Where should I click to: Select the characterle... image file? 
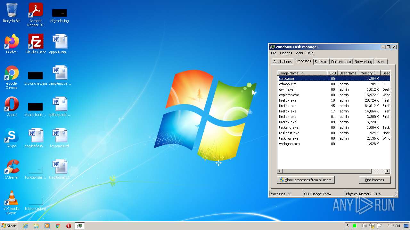(36, 110)
